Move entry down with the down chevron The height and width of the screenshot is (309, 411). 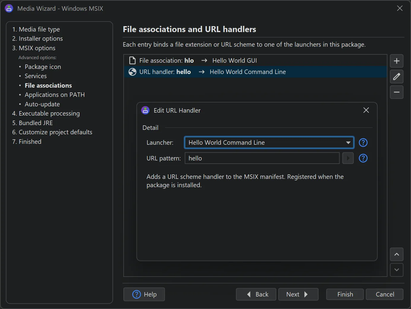click(397, 270)
